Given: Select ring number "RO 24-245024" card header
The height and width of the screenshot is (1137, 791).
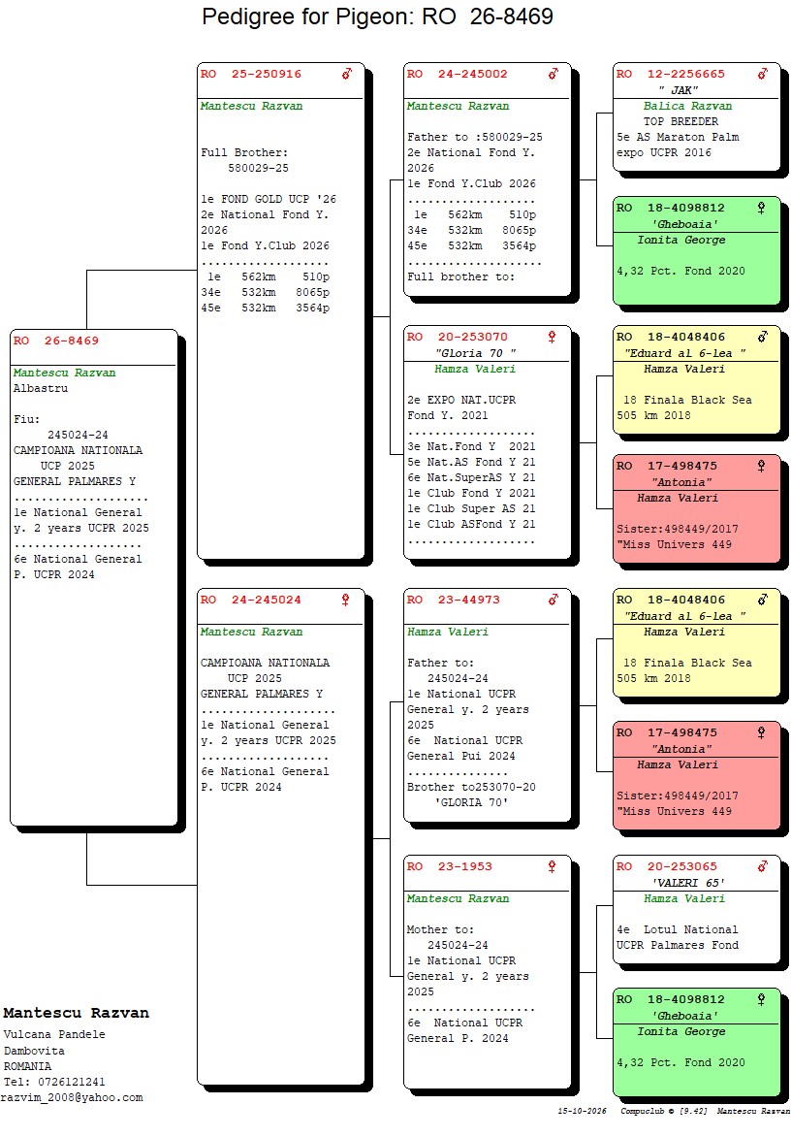Looking at the screenshot, I should [251, 600].
